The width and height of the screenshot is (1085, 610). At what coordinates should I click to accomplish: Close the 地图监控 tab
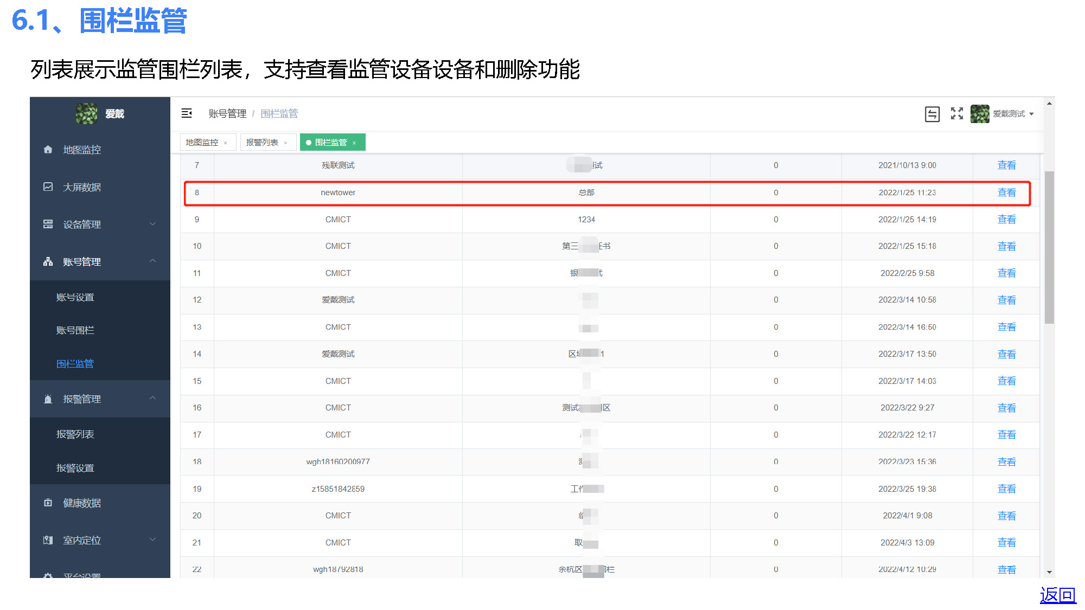coord(226,143)
